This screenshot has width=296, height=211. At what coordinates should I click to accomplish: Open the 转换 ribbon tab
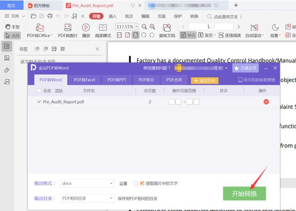pos(194,16)
